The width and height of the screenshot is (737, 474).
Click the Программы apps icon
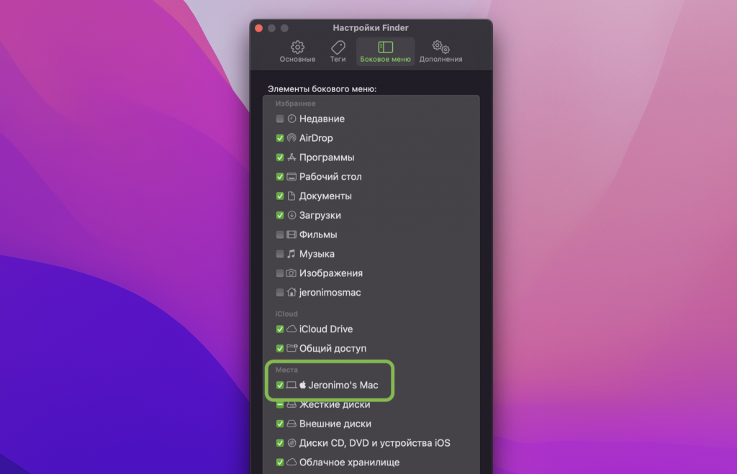291,158
